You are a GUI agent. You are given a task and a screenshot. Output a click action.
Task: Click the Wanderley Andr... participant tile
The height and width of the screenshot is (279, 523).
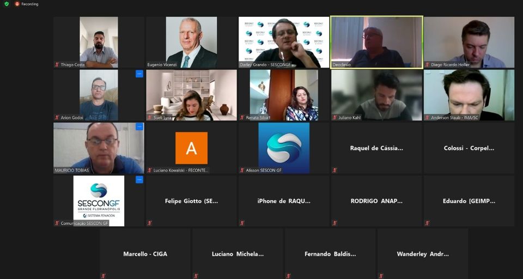[x=423, y=254]
